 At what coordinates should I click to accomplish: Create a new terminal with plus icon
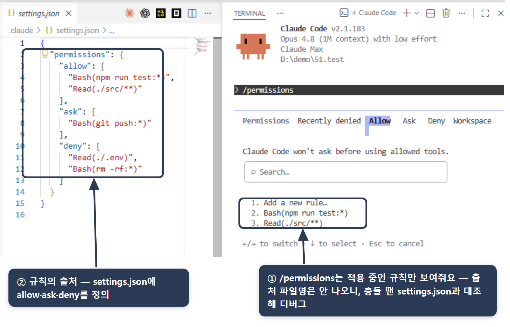[407, 13]
